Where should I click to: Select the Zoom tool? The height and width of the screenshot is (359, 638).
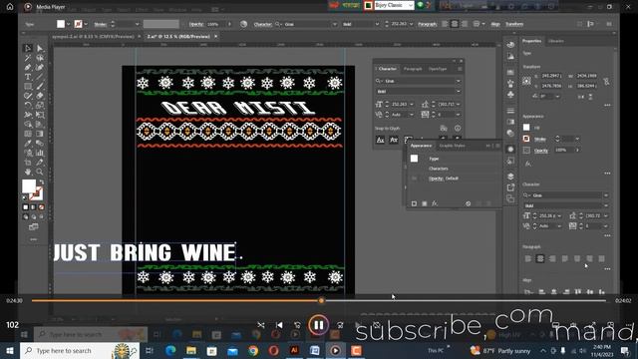click(x=40, y=172)
